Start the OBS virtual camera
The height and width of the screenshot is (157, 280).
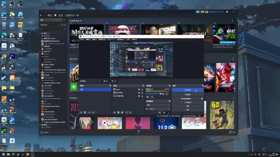186,99
